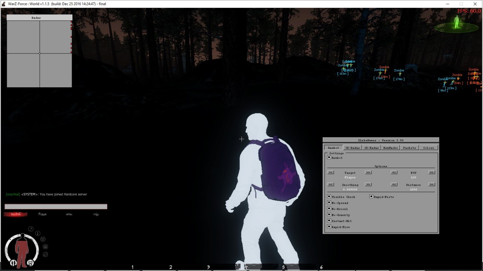Click the water cup thirst icon
The image size is (483, 271).
(31, 262)
